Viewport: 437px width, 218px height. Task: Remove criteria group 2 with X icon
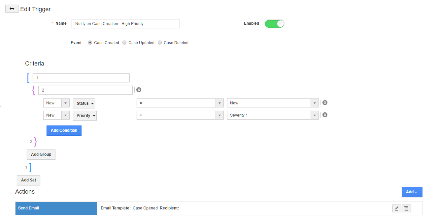pyautogui.click(x=139, y=90)
